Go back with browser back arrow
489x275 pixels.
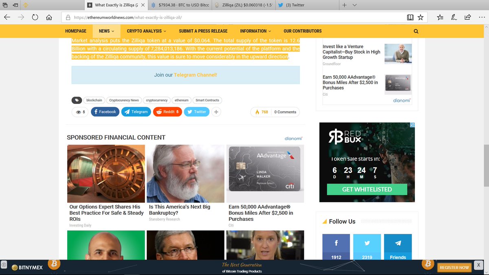point(7,18)
